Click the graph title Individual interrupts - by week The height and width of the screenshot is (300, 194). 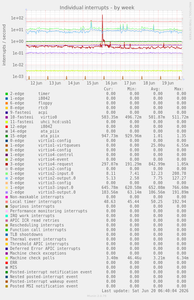(x=97, y=8)
